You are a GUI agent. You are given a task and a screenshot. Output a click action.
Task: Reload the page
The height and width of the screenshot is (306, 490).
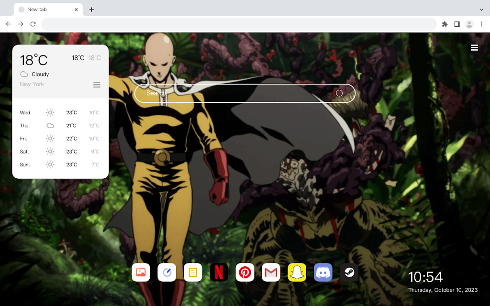coord(33,24)
